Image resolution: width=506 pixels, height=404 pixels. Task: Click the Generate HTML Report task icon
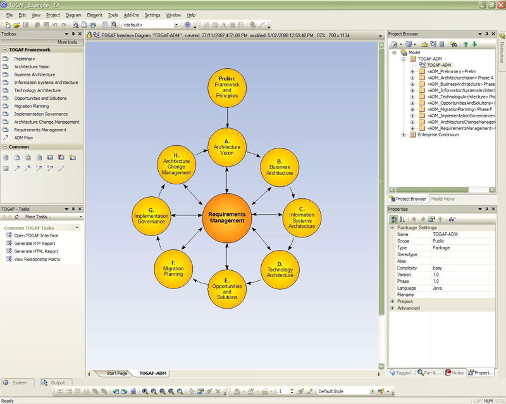9,251
